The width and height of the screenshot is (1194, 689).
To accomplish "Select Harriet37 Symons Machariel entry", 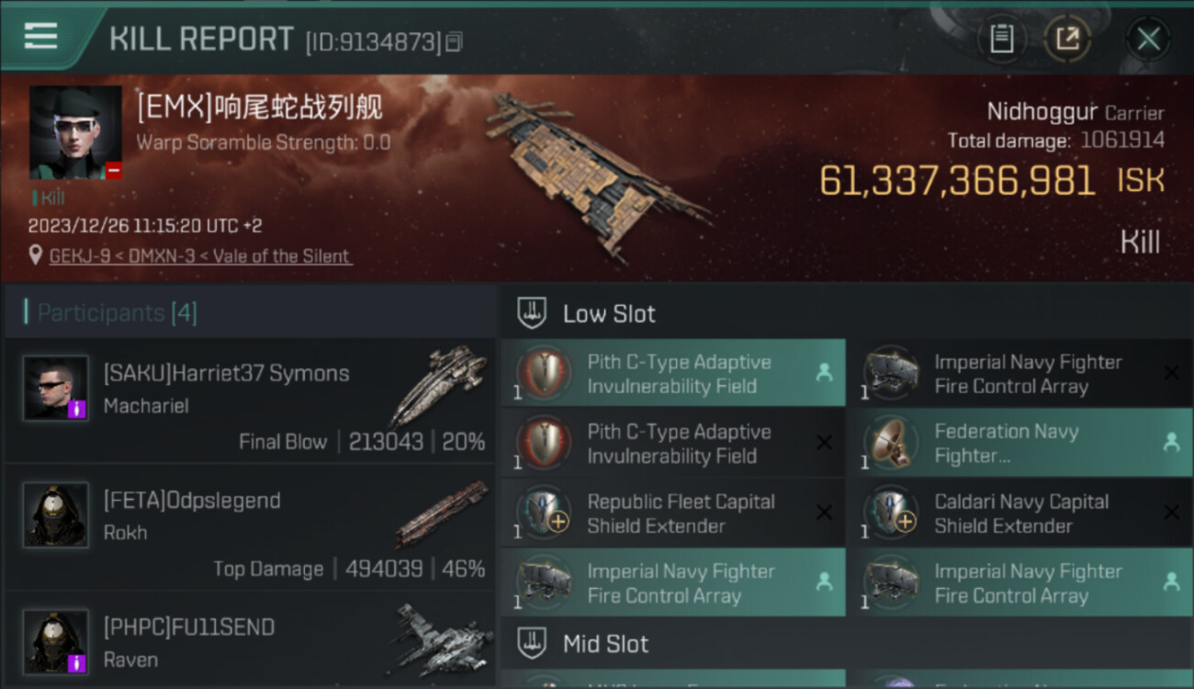I will pos(250,400).
